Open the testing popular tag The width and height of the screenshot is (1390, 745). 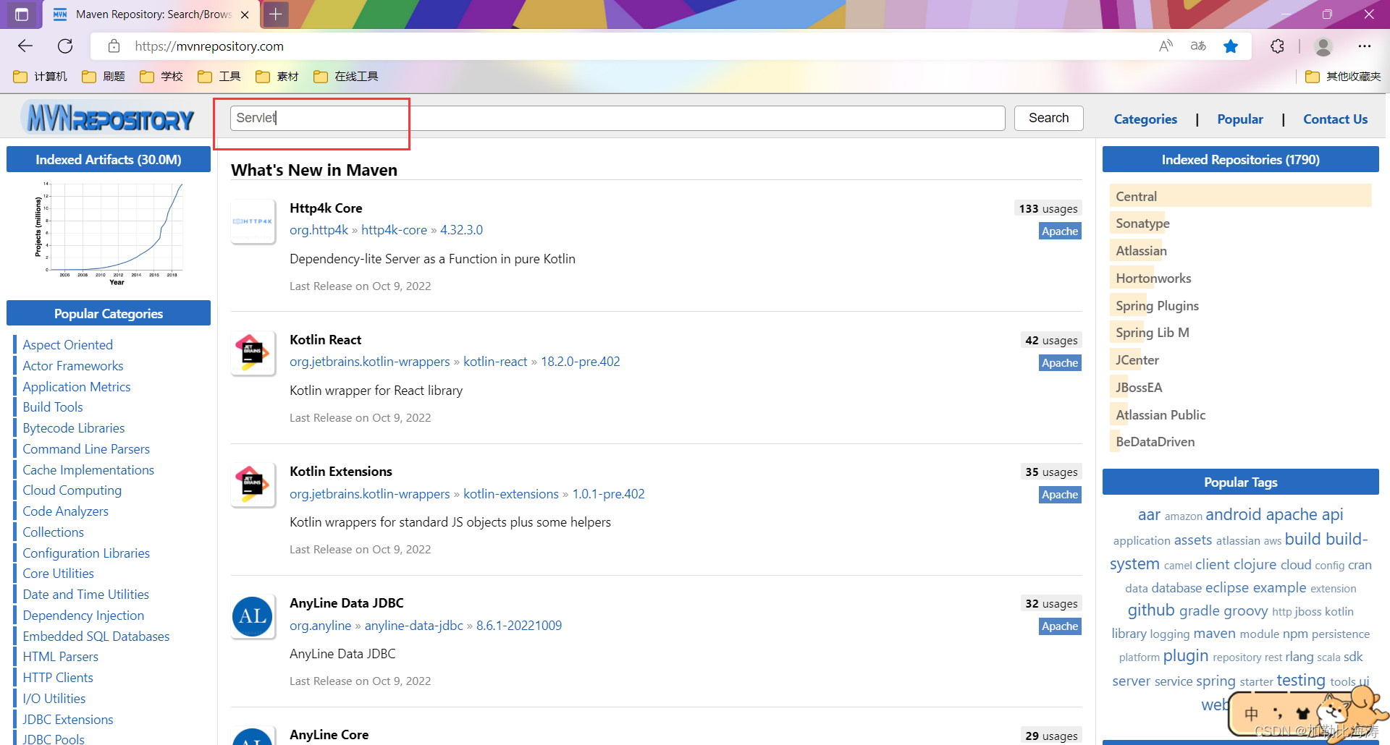[x=1301, y=681]
